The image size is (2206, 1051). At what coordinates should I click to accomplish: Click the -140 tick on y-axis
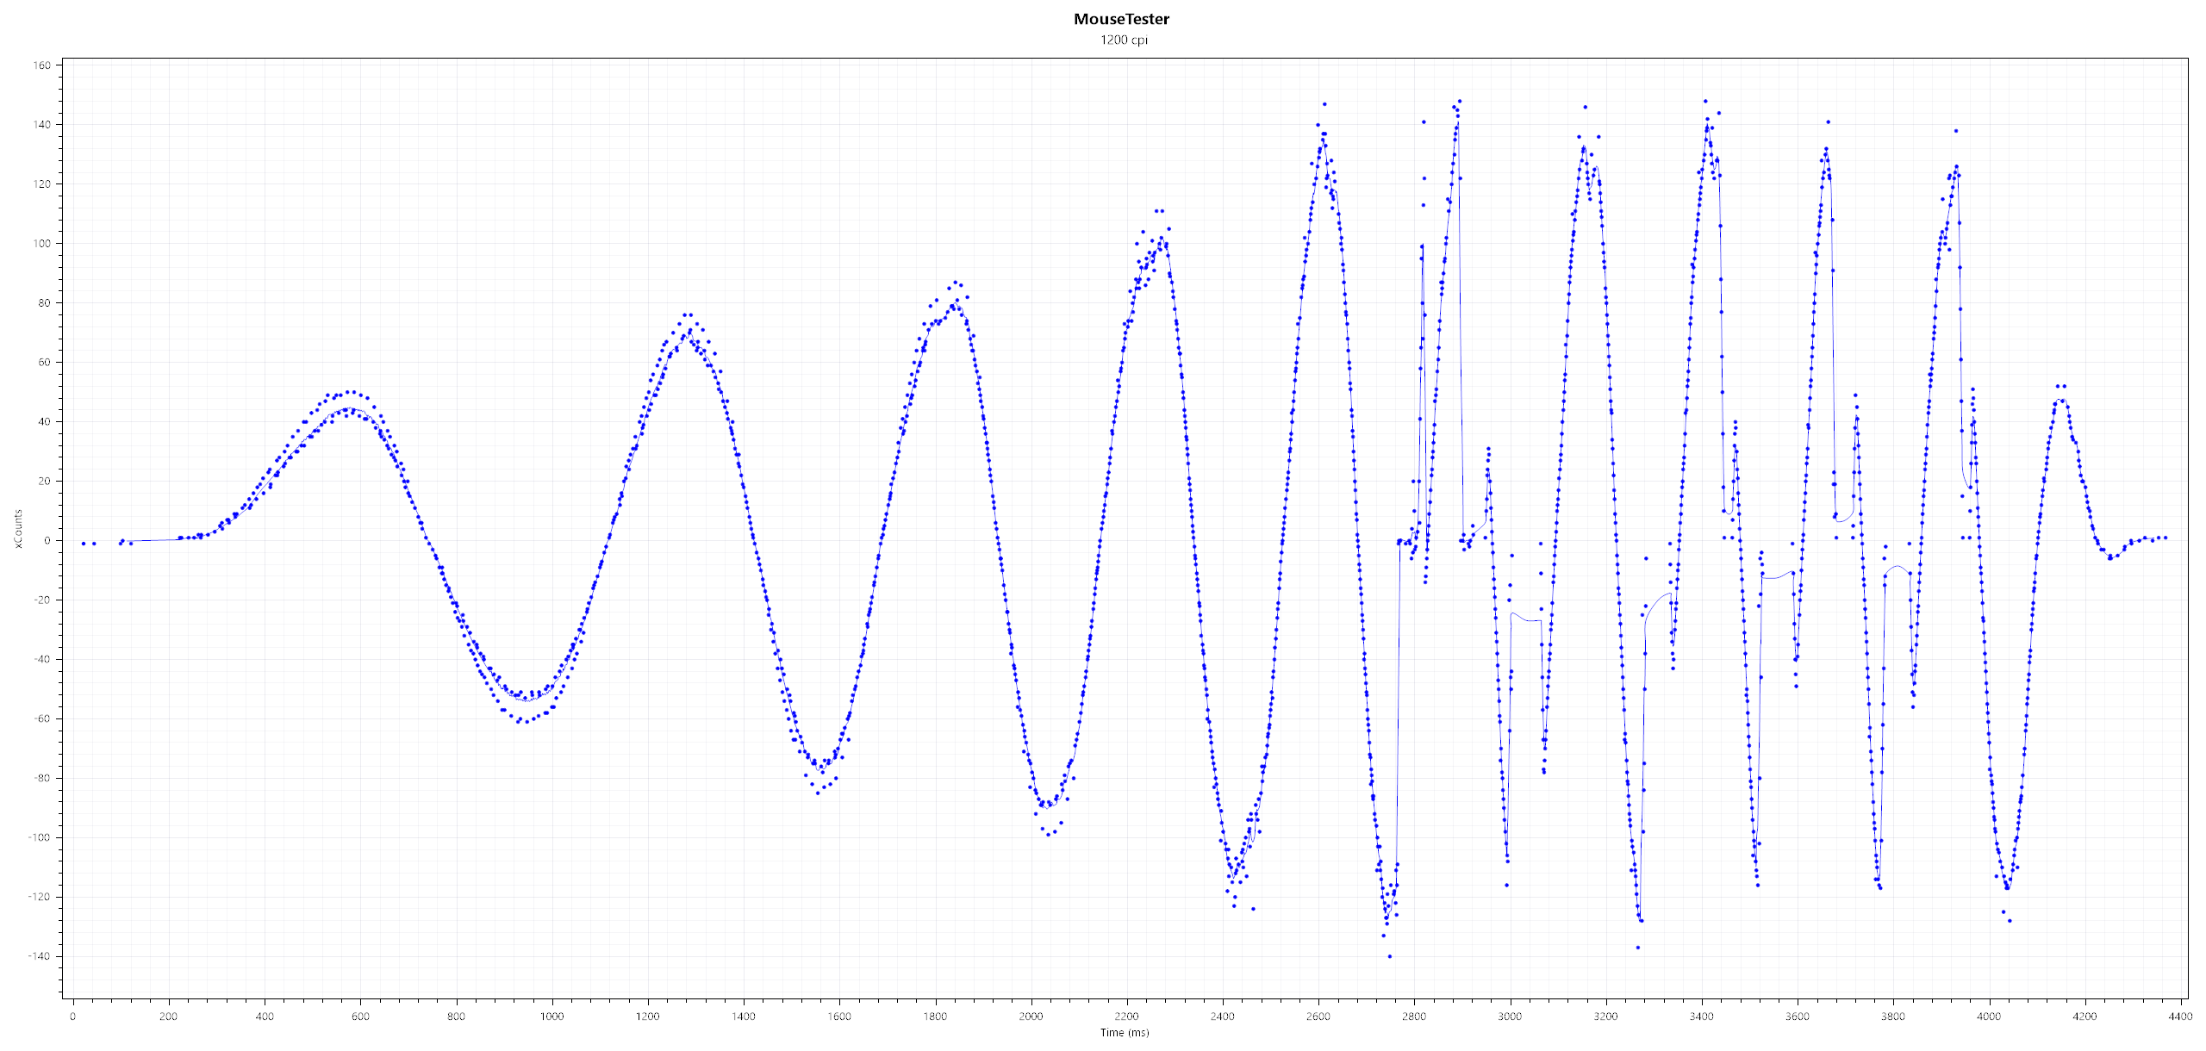(x=40, y=956)
